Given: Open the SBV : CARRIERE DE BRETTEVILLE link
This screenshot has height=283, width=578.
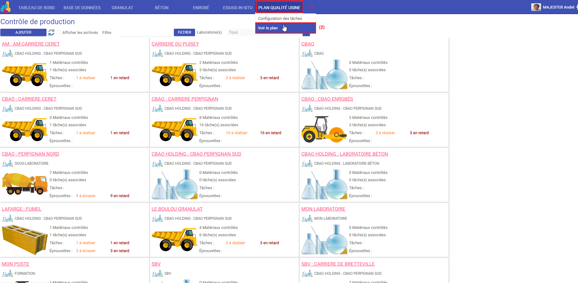Looking at the screenshot, I should (338, 264).
